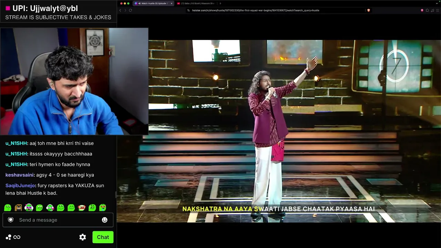Viewport: 441px width, 248px height.
Task: Open keshavsaini's chat username
Action: [20, 175]
